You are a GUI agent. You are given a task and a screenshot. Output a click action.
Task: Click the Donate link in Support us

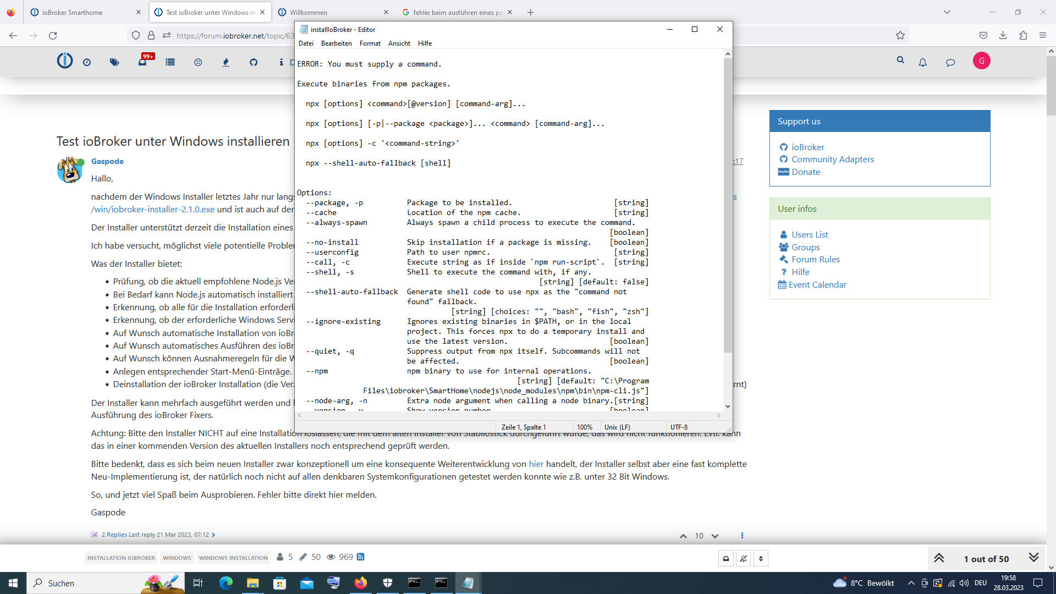(806, 172)
